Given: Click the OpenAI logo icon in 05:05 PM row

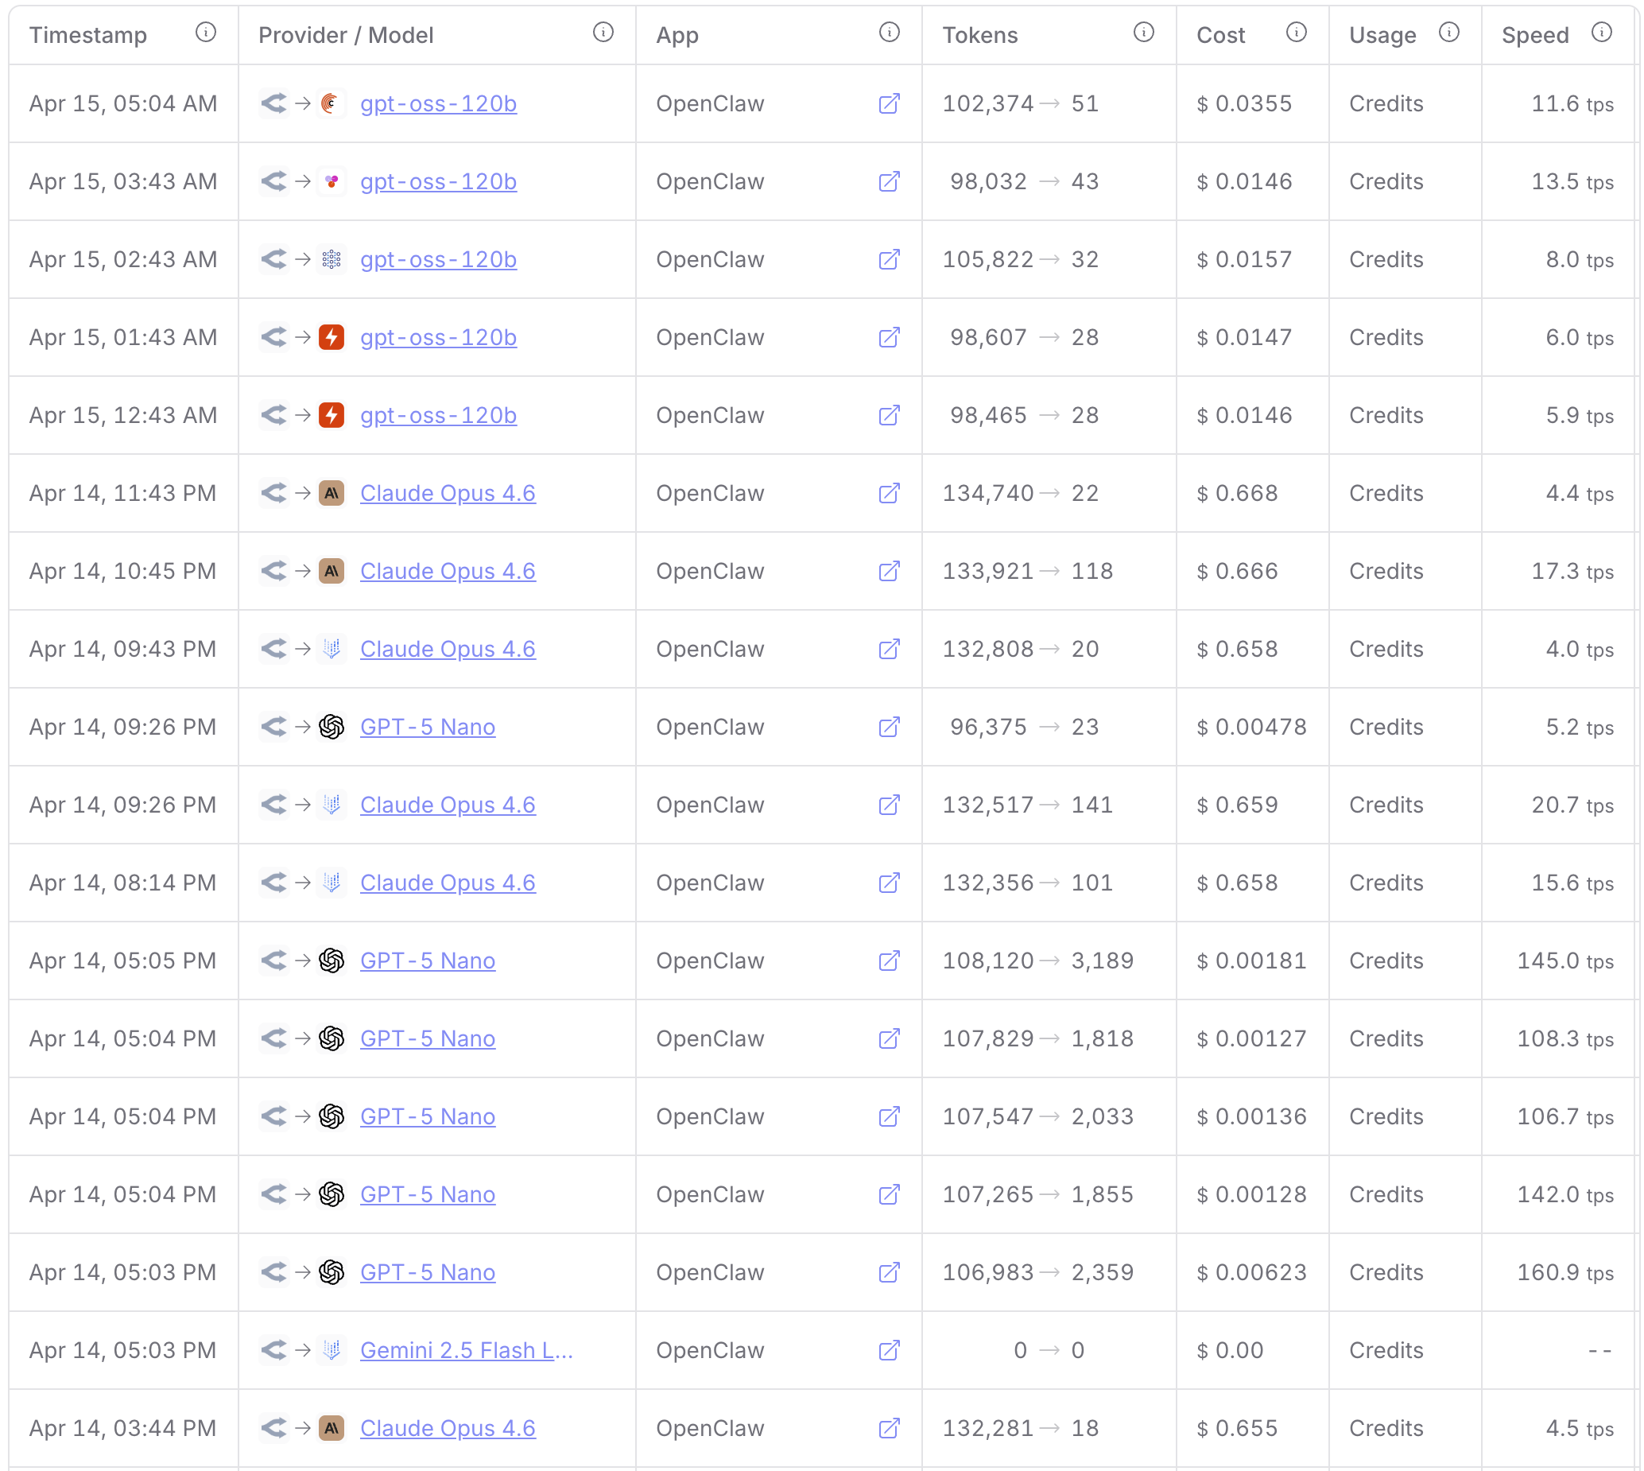Looking at the screenshot, I should [332, 961].
